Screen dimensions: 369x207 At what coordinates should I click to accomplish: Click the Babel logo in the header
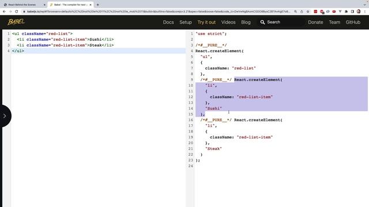[16, 22]
